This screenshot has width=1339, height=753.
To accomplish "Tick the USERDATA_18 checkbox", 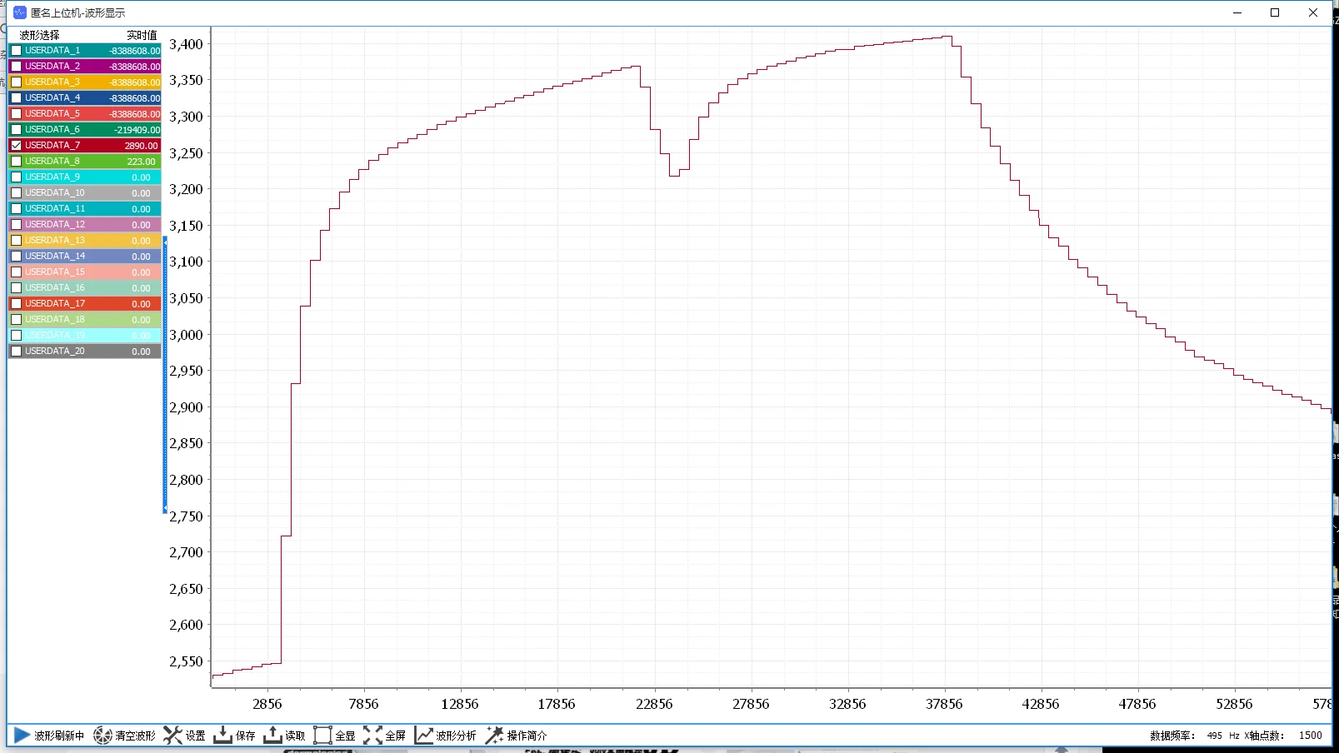I will (16, 320).
